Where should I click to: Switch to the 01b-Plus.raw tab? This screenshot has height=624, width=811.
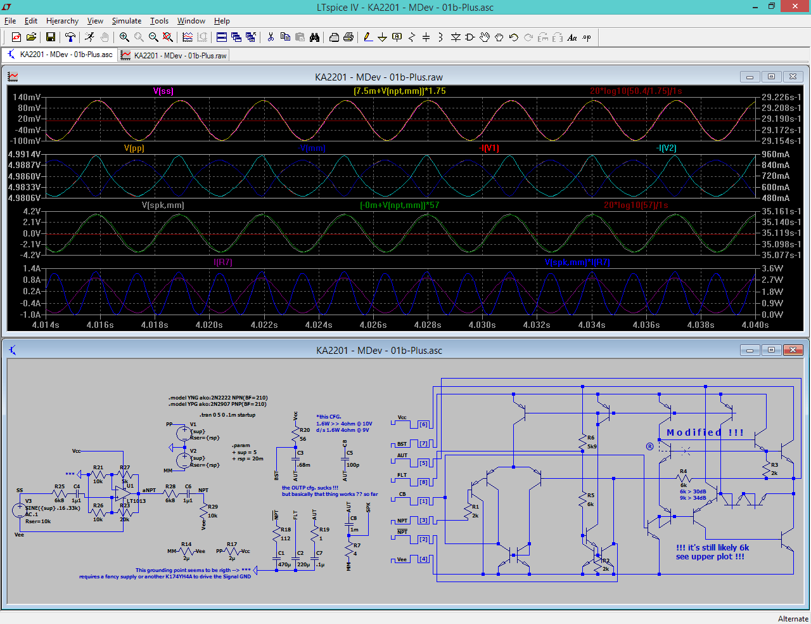pyautogui.click(x=174, y=55)
